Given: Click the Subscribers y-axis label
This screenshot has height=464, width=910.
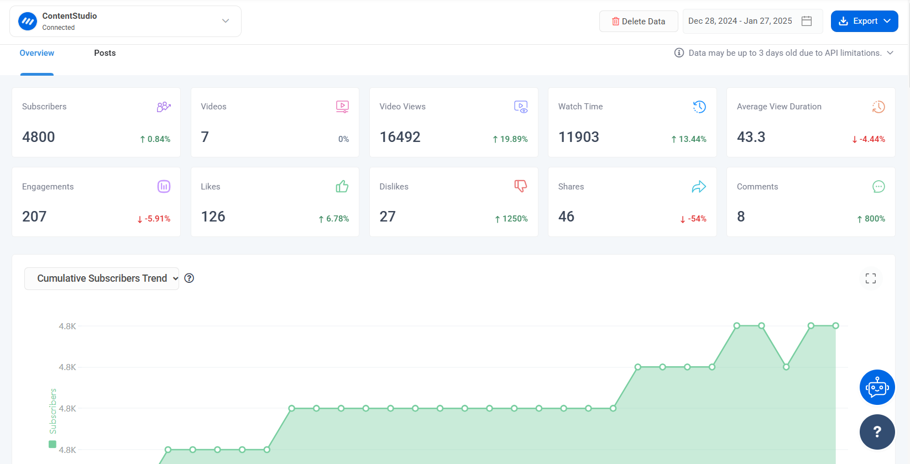Looking at the screenshot, I should point(53,412).
